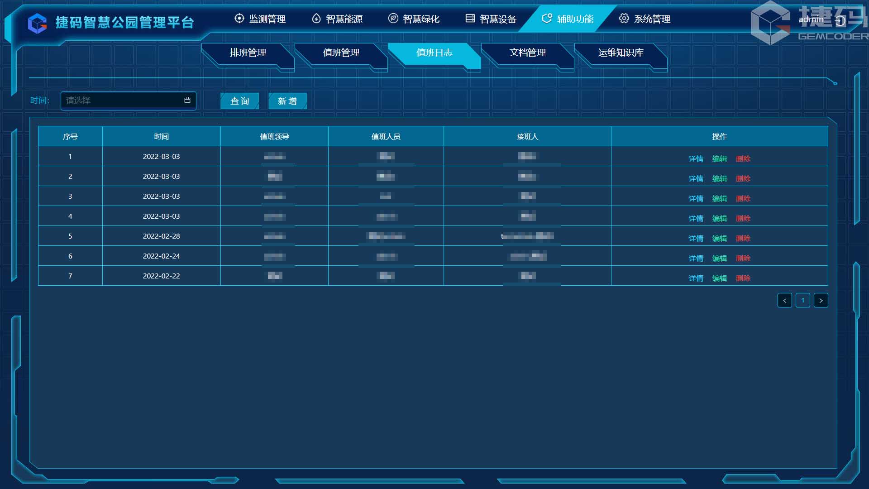Go to next page with right chevron
The height and width of the screenshot is (489, 869).
pos(821,301)
